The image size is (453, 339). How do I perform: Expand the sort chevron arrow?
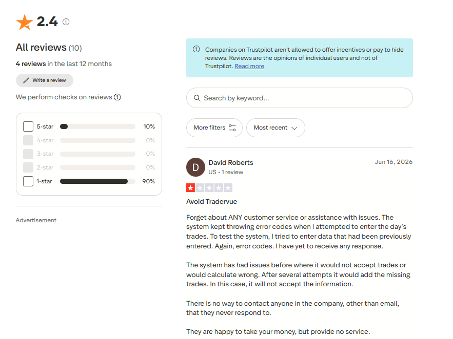coord(294,128)
